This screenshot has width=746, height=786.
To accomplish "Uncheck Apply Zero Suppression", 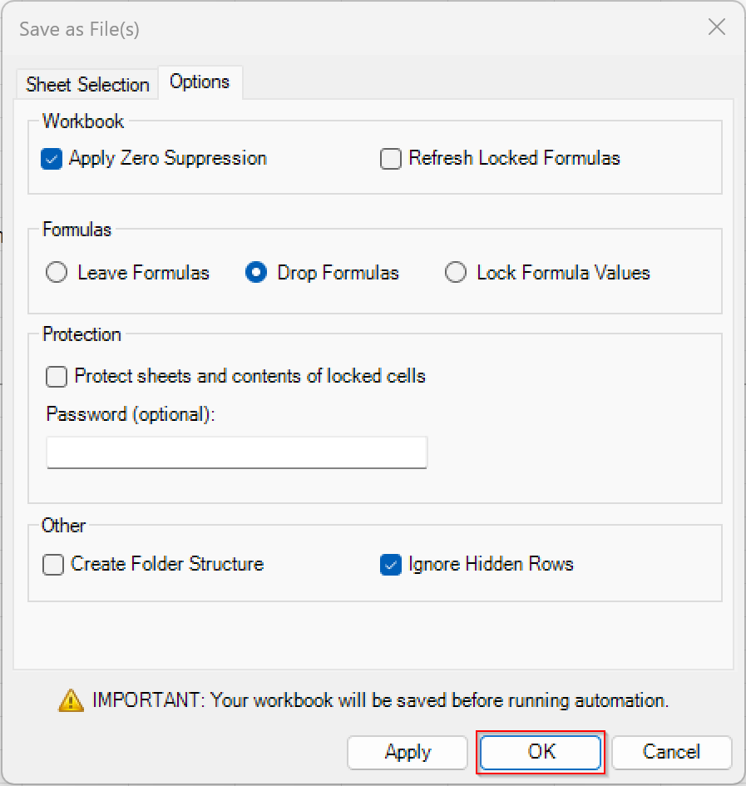I will point(52,159).
